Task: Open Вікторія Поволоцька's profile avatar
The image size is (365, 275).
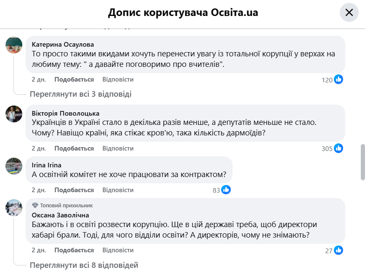Action: point(14,114)
